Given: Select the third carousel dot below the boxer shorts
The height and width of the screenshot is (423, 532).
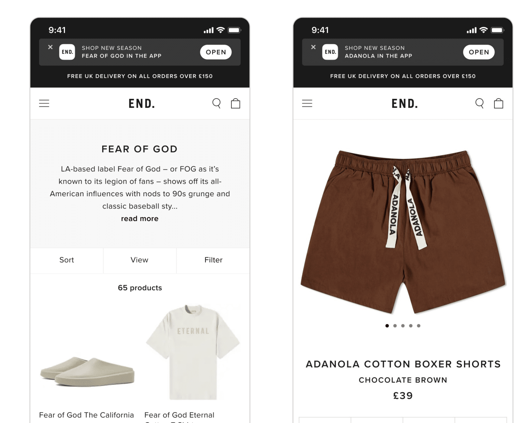Looking at the screenshot, I should pyautogui.click(x=403, y=325).
